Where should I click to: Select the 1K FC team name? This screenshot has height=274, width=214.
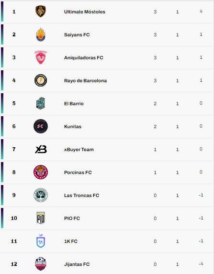click(71, 241)
